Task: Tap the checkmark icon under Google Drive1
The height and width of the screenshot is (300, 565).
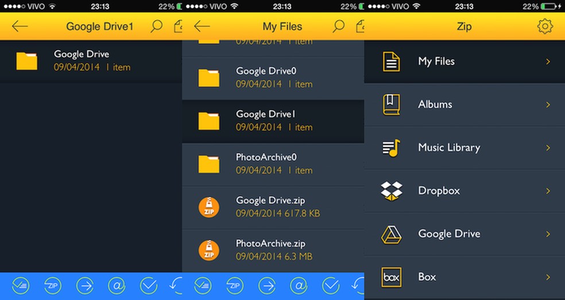Action: (x=149, y=286)
